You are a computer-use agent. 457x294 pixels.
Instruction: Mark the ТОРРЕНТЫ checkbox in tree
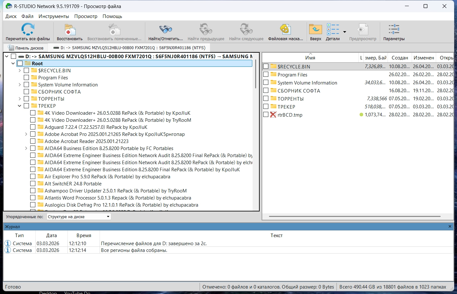click(x=26, y=99)
